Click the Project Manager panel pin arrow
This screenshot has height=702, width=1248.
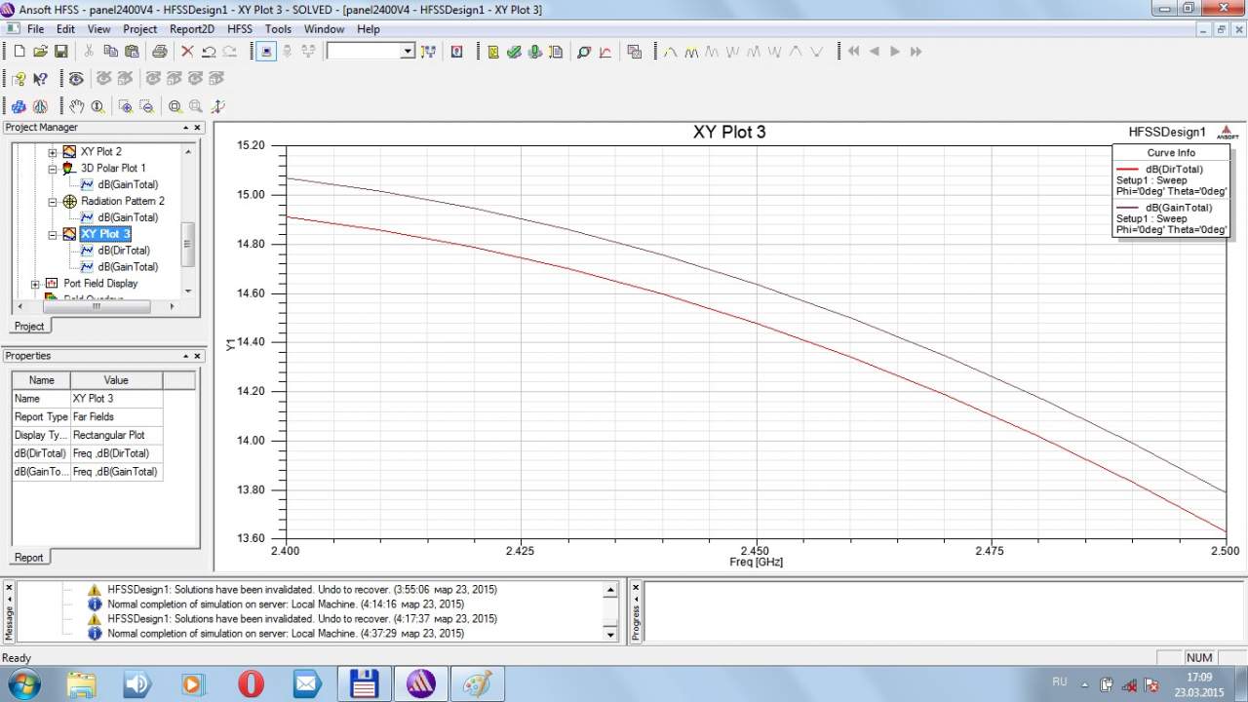[x=185, y=128]
